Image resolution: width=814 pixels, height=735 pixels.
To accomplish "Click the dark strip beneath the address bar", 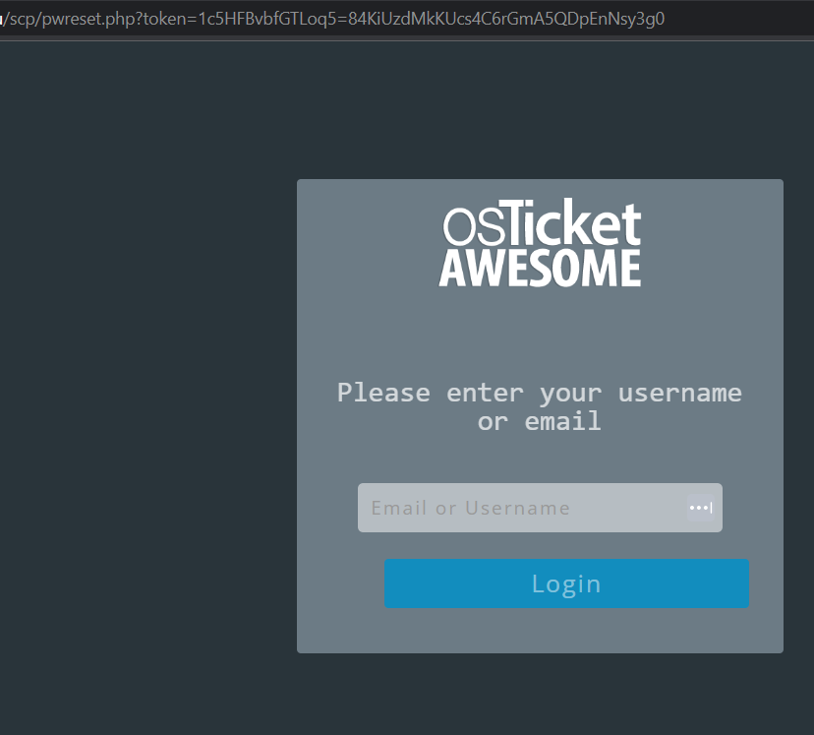I will point(393,41).
